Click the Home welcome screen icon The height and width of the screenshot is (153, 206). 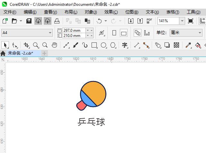pyautogui.click(x=3, y=53)
